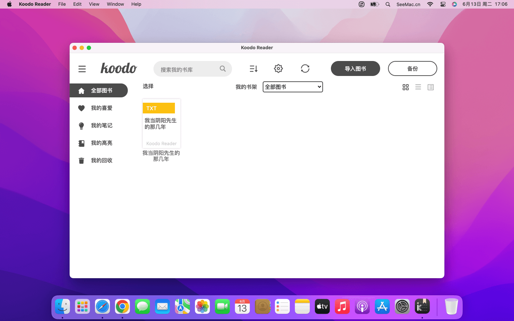This screenshot has width=514, height=321.
Task: Switch to detailed cover list view
Action: 430,87
